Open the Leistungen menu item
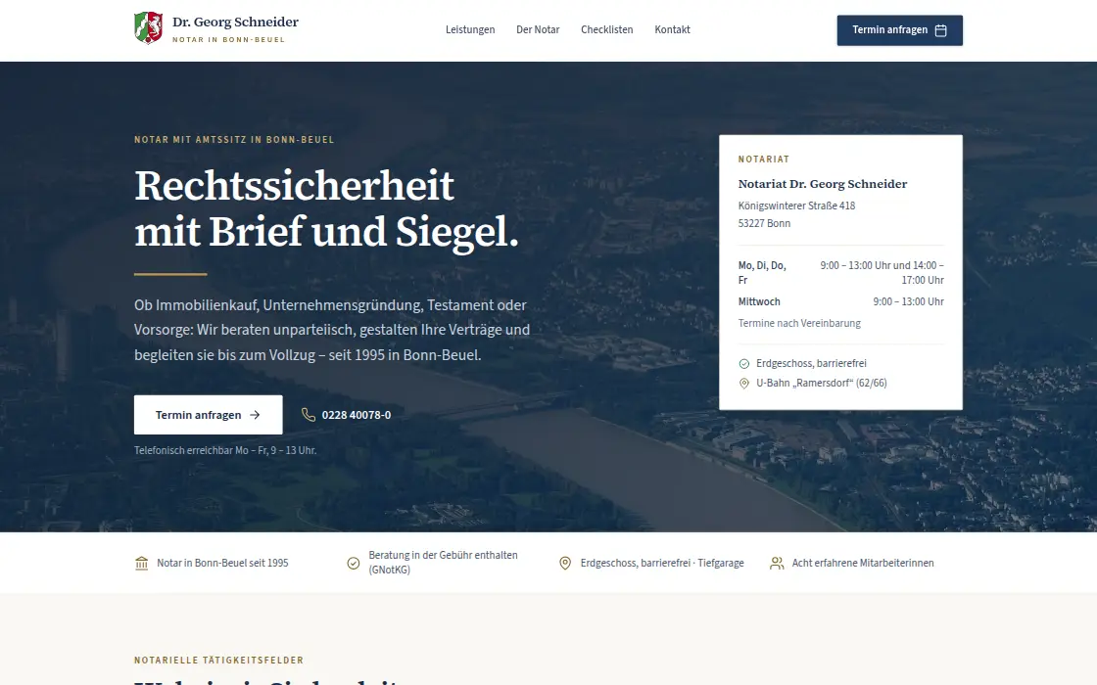Screen dimensions: 1097x685 click(x=470, y=29)
